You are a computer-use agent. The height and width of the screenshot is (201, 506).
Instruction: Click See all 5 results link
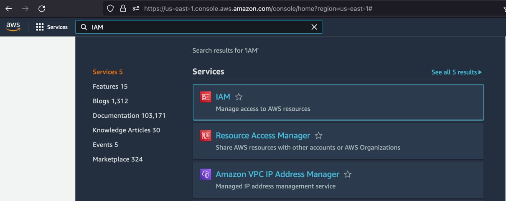pyautogui.click(x=457, y=72)
